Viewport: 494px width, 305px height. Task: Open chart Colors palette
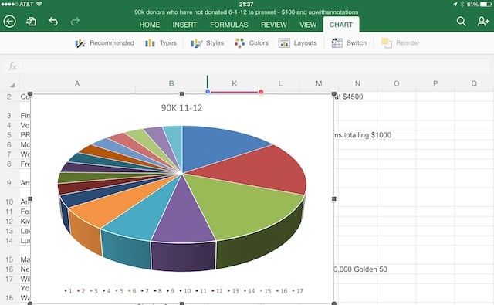click(x=252, y=42)
